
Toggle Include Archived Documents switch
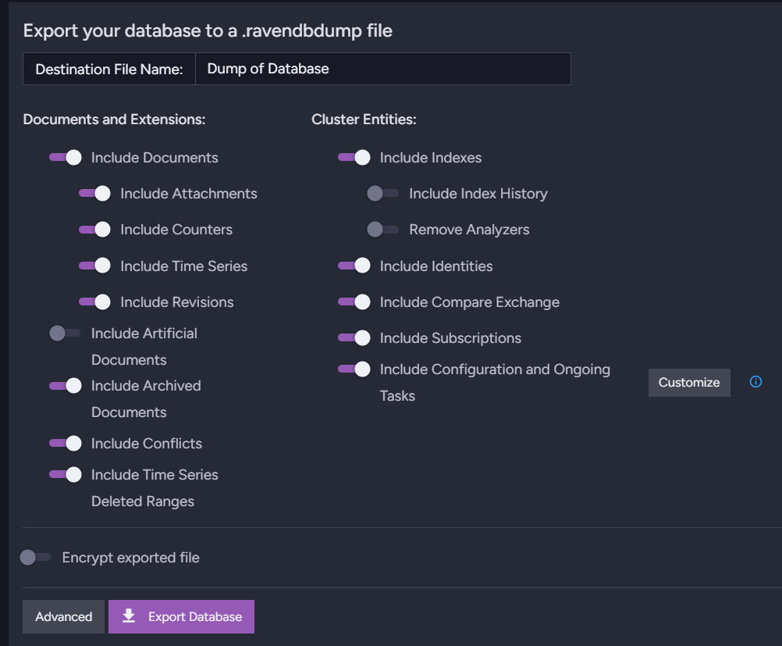(x=66, y=385)
